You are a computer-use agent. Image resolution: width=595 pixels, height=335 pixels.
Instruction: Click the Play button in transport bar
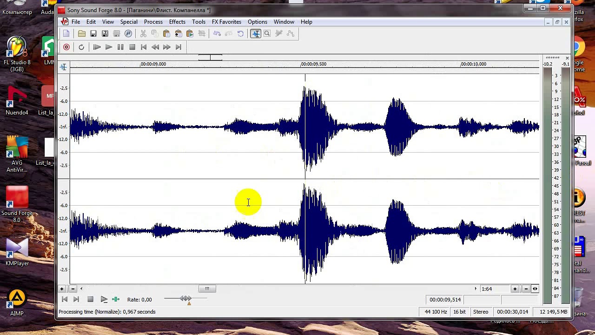109,47
